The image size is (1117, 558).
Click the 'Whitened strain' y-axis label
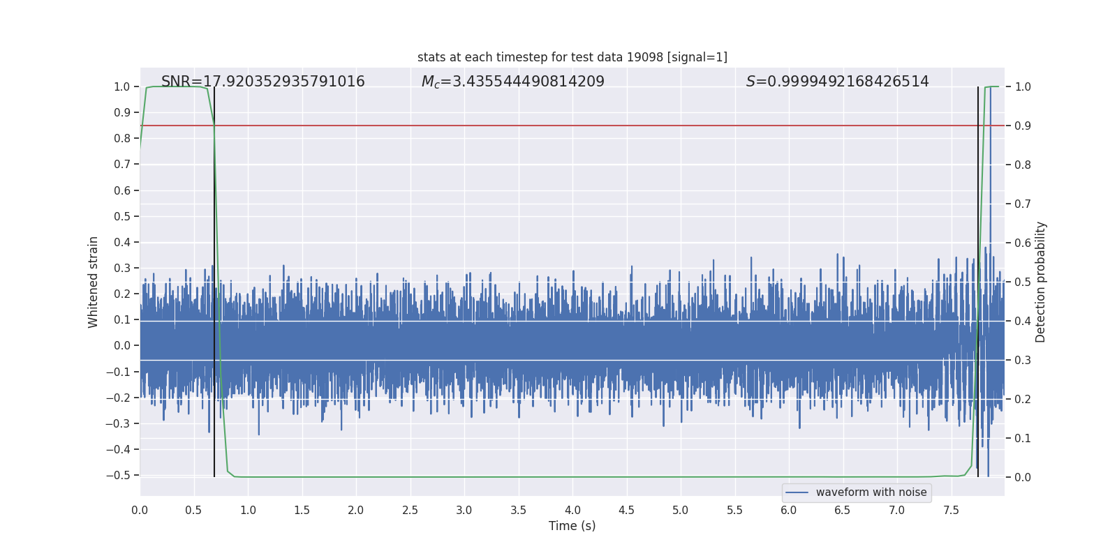tap(93, 282)
